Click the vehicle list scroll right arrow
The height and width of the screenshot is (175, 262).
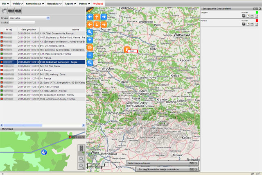click(84, 125)
